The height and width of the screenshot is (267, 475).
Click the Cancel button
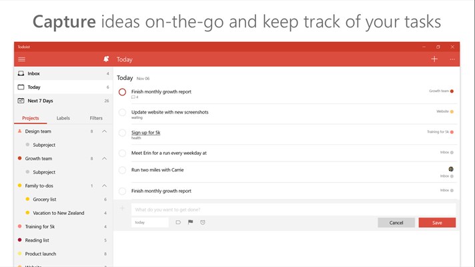(396, 222)
